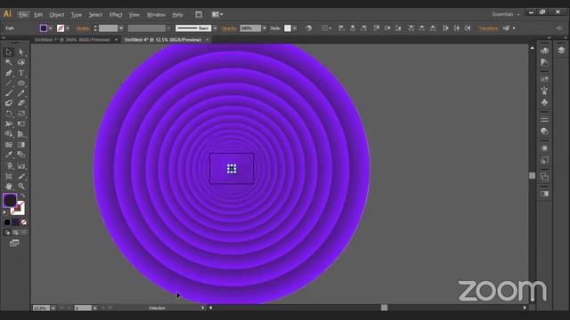This screenshot has width=570, height=320.
Task: Select the Selection tool (black arrow)
Action: [9, 52]
